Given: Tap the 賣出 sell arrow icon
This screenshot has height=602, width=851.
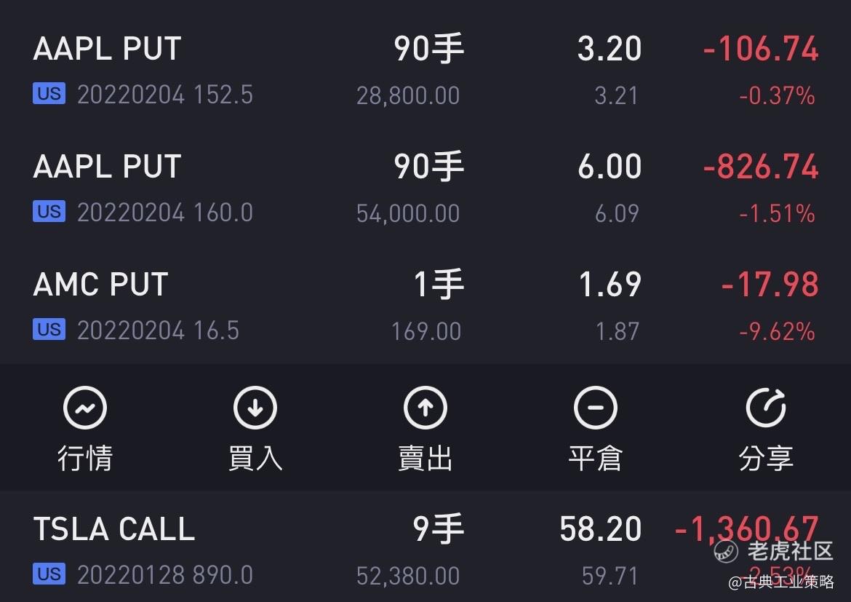Looking at the screenshot, I should [425, 408].
